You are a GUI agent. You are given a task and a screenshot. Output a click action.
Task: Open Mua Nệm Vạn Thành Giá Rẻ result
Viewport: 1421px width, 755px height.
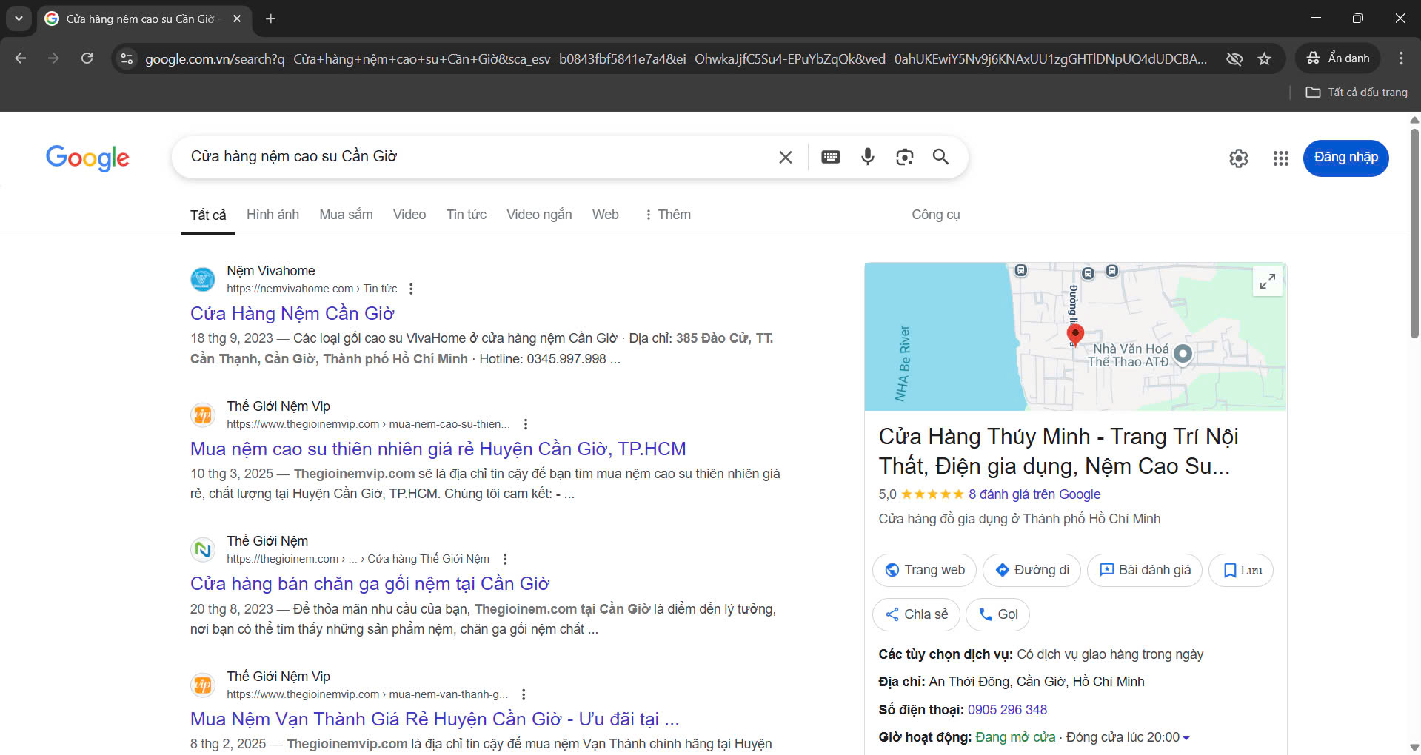pos(435,719)
